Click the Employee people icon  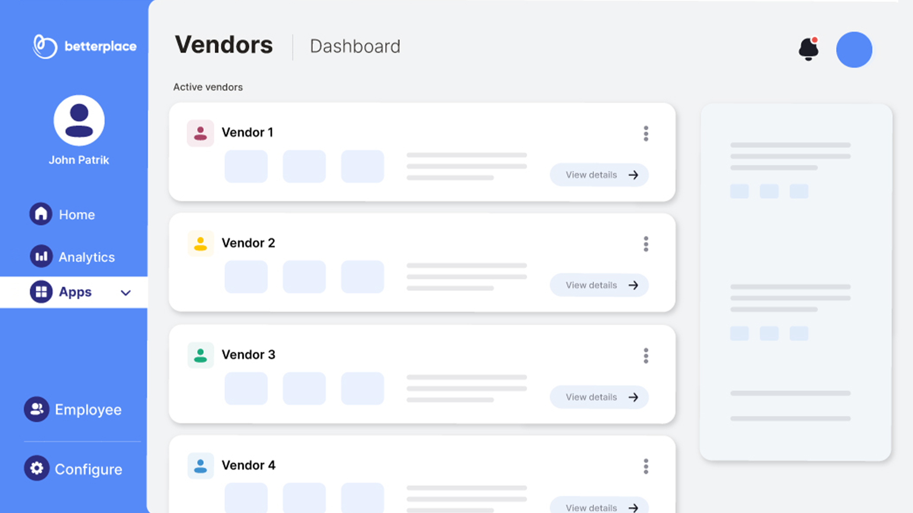pos(36,409)
